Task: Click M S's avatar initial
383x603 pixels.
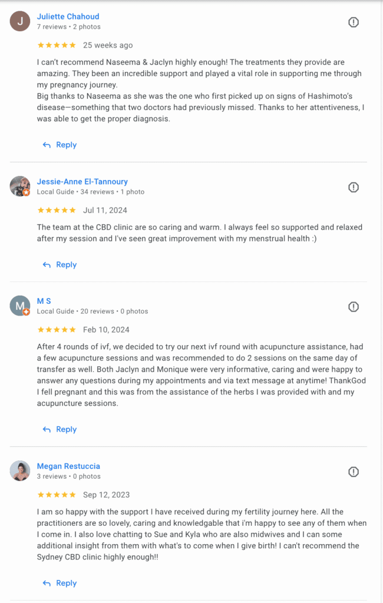Action: click(x=19, y=306)
